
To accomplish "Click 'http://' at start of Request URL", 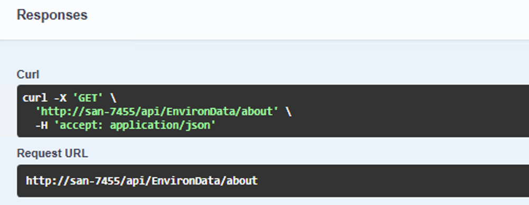I will pyautogui.click(x=48, y=181).
